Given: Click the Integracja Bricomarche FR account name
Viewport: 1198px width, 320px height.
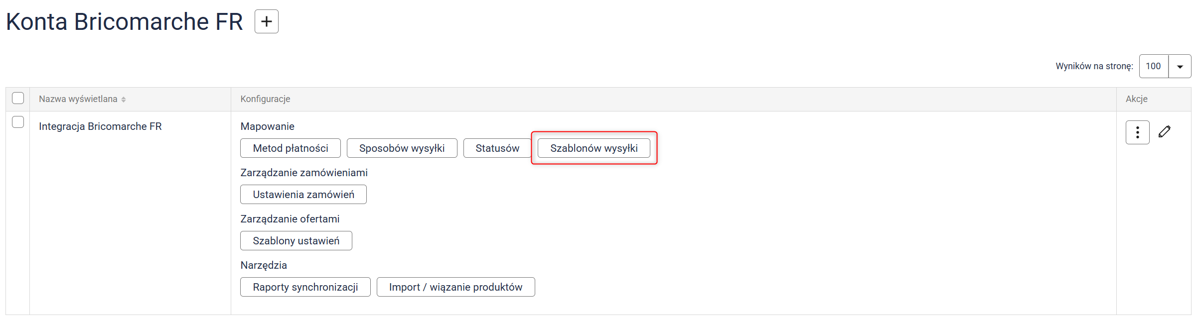Looking at the screenshot, I should 100,126.
